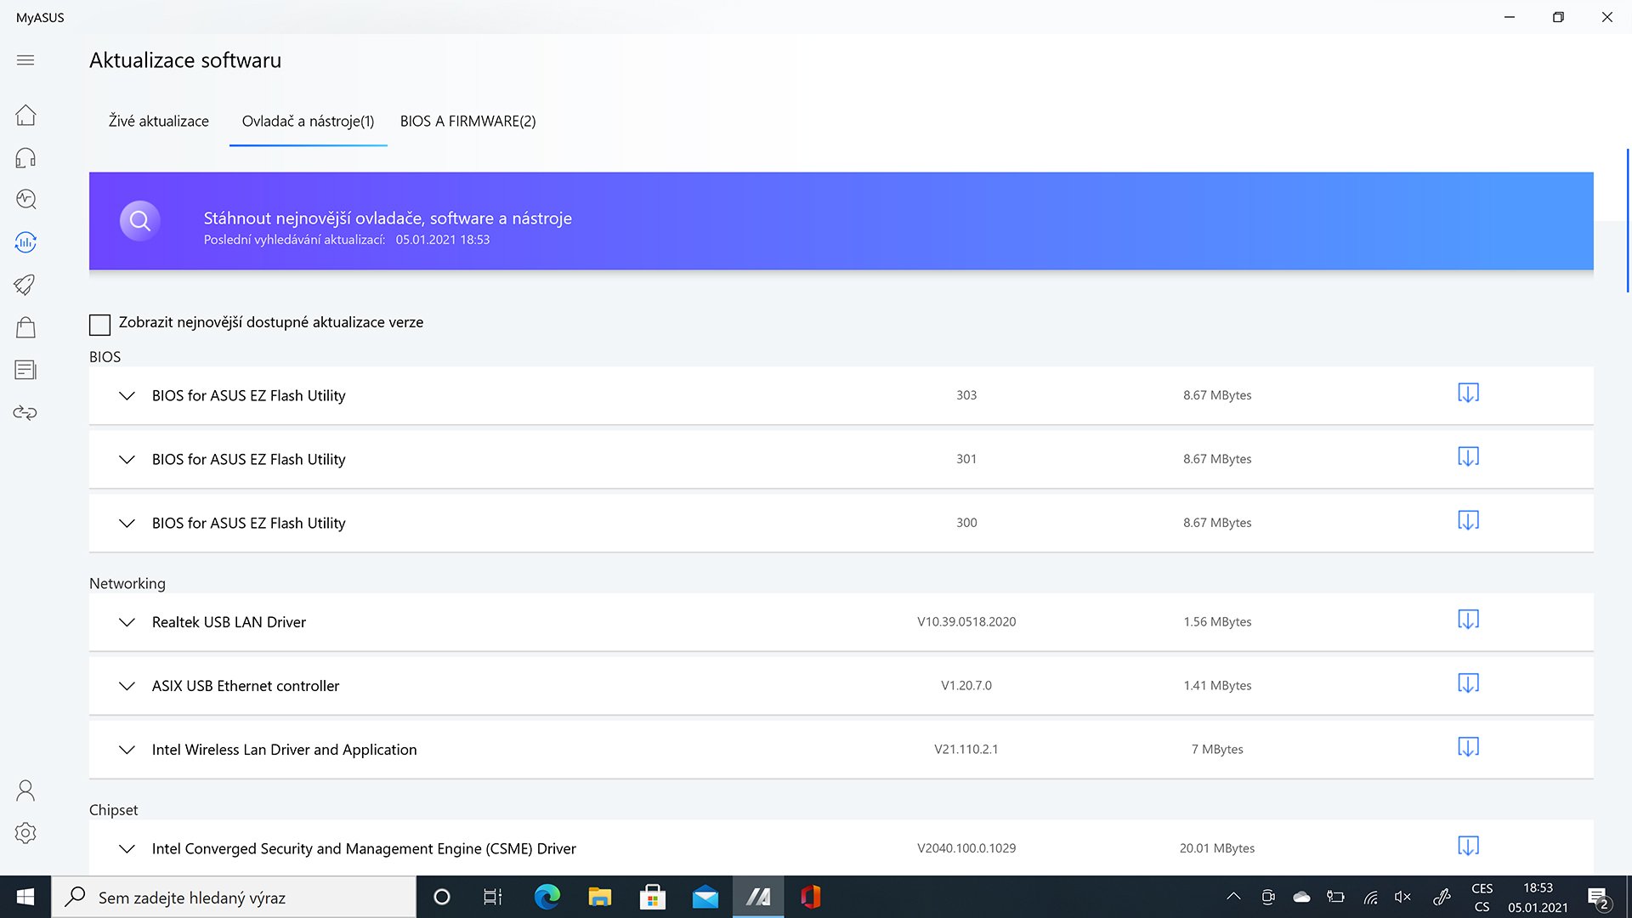Screen dimensions: 1632x918
Task: Select Ovladač a nástroje tab
Action: pyautogui.click(x=308, y=122)
